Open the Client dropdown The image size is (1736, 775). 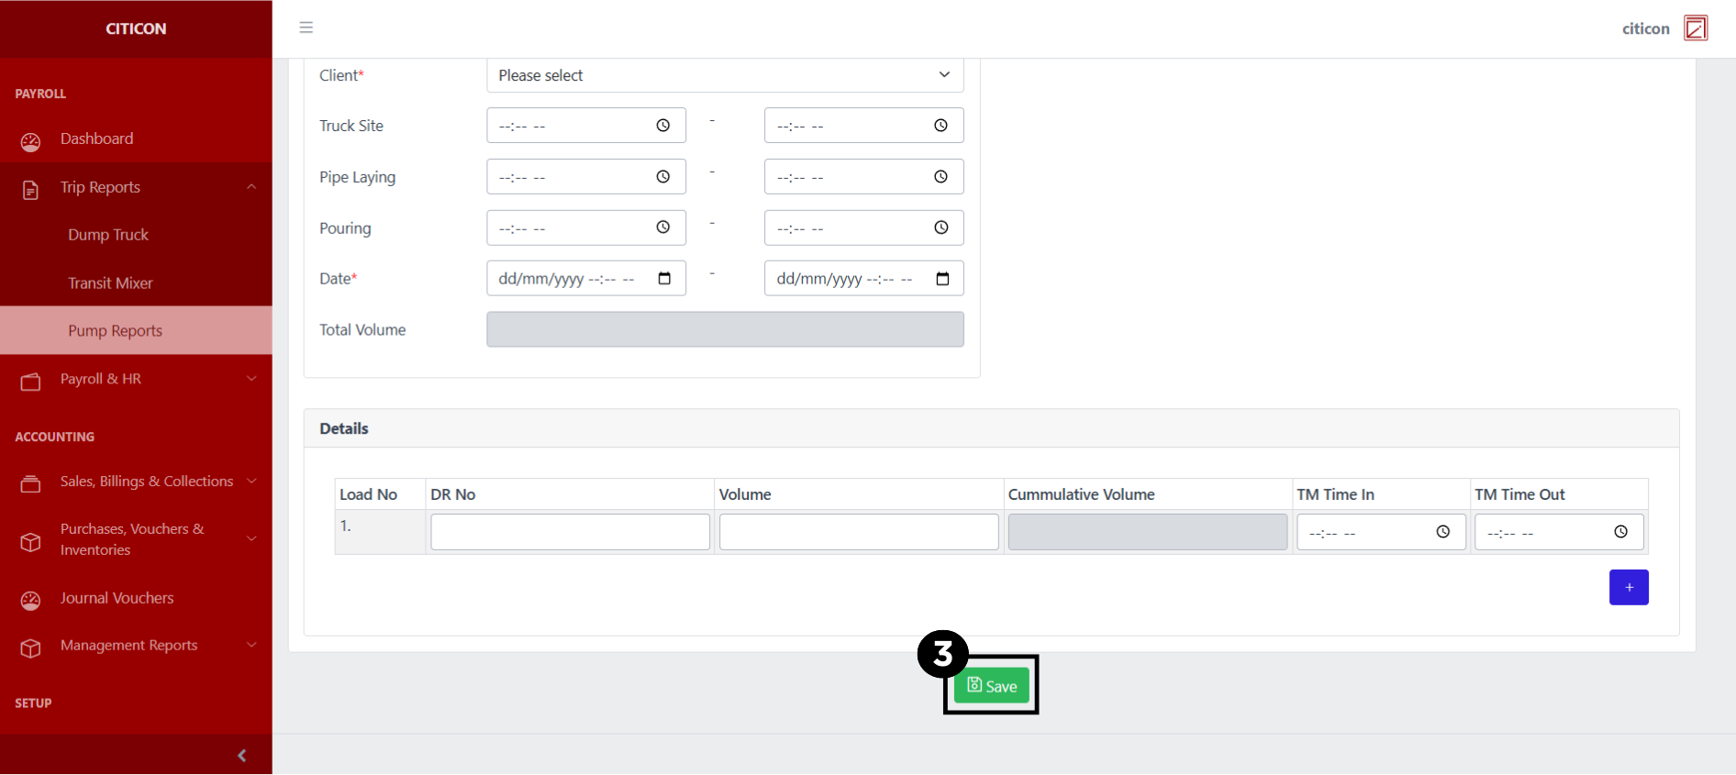tap(724, 75)
